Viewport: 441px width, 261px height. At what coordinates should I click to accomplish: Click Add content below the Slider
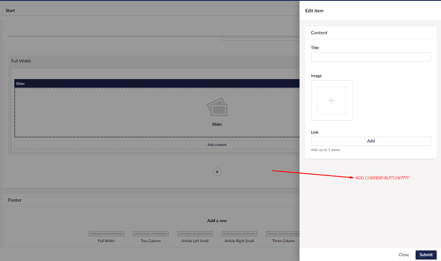pos(217,145)
